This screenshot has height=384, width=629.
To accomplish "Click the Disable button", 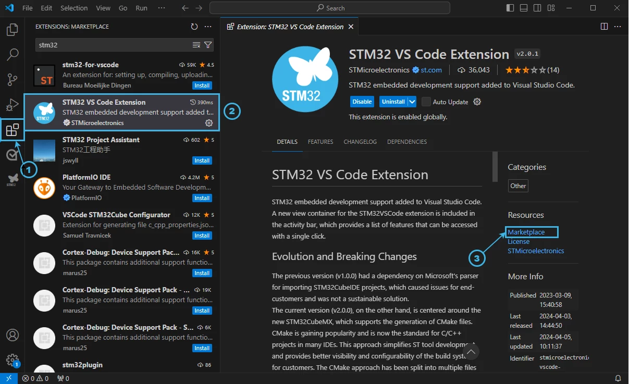I will coord(362,102).
